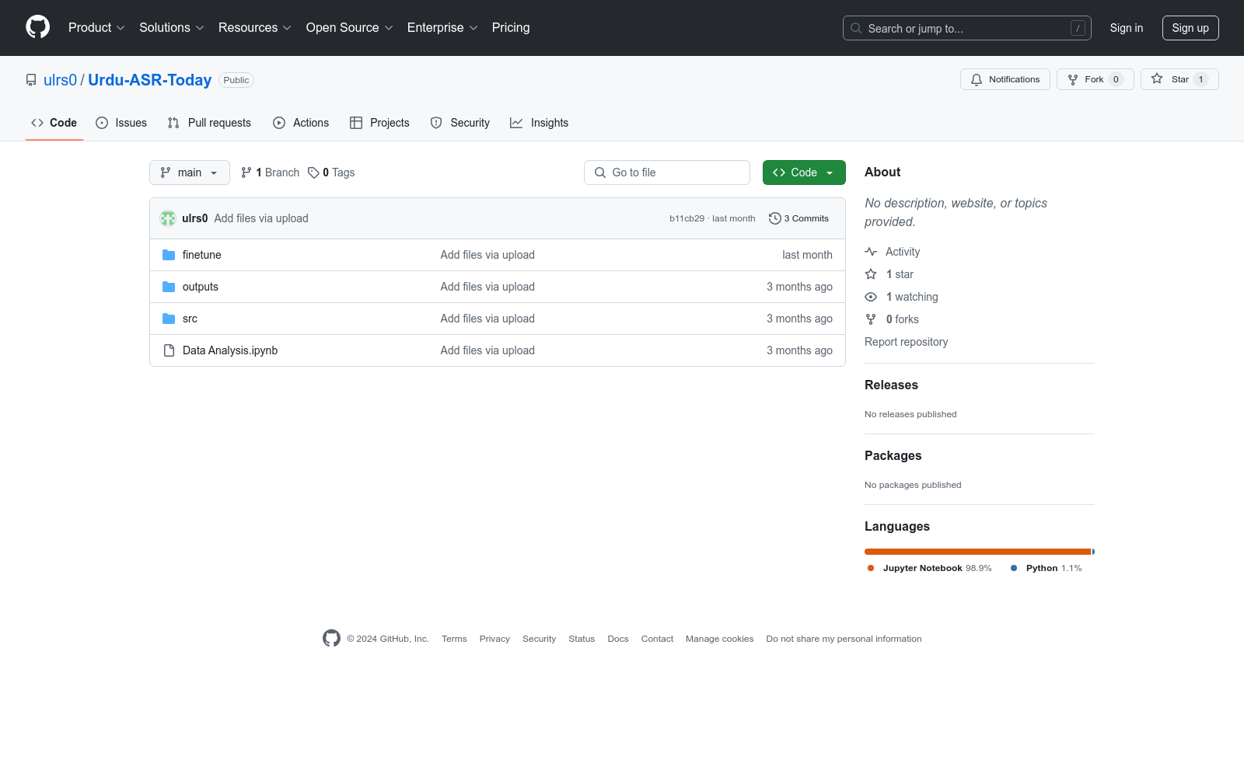Open the Product dropdown menu
The width and height of the screenshot is (1244, 777).
[x=96, y=27]
